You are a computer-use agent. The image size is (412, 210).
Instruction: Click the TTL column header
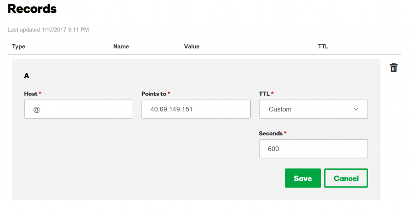(323, 47)
